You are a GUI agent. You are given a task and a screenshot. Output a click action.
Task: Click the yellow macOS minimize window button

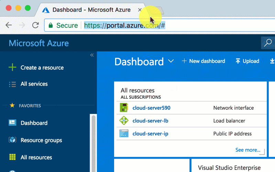18,8
